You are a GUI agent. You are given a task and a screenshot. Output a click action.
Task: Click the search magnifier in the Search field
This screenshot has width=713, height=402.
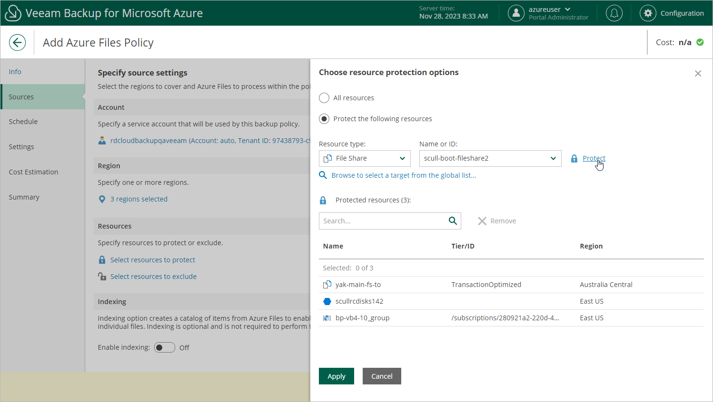(453, 220)
